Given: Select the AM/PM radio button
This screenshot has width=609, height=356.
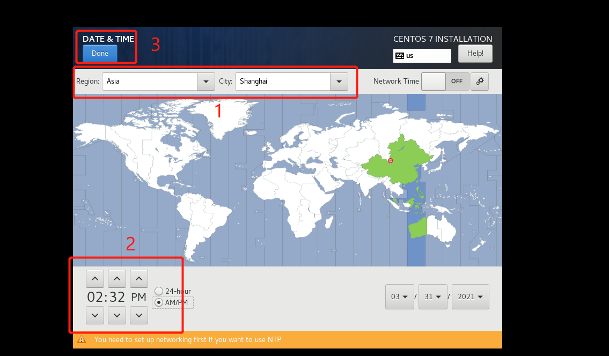Looking at the screenshot, I should [x=159, y=302].
